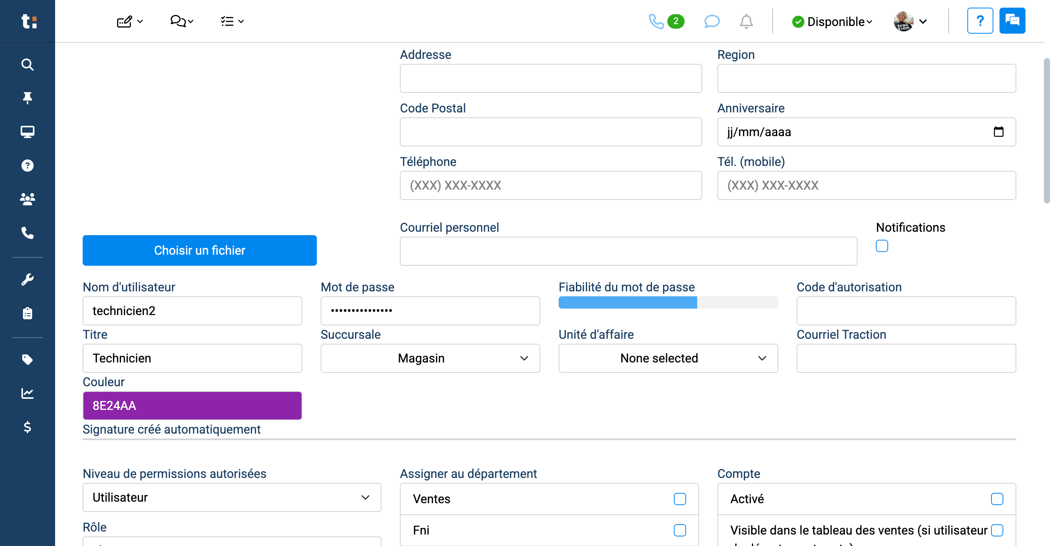The height and width of the screenshot is (546, 1050).
Task: Open the Niveau de permissions Utilisateur dropdown
Action: 232,497
